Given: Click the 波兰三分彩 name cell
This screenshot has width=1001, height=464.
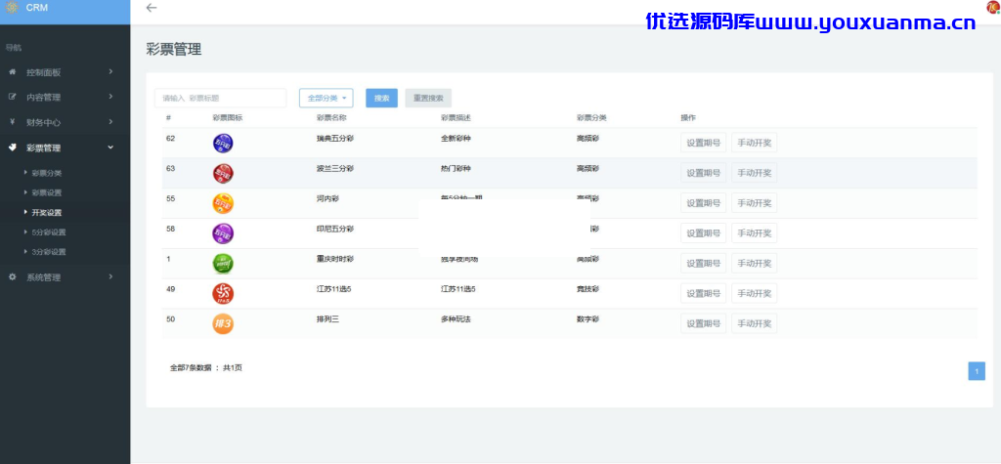Looking at the screenshot, I should click(x=334, y=168).
